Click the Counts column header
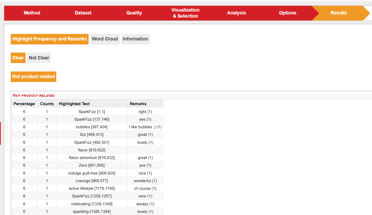 coord(47,104)
